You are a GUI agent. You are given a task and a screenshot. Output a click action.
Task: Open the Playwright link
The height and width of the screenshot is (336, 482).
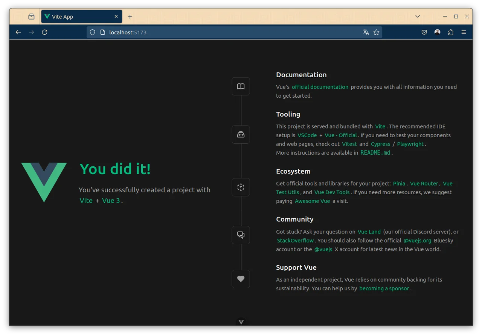410,144
